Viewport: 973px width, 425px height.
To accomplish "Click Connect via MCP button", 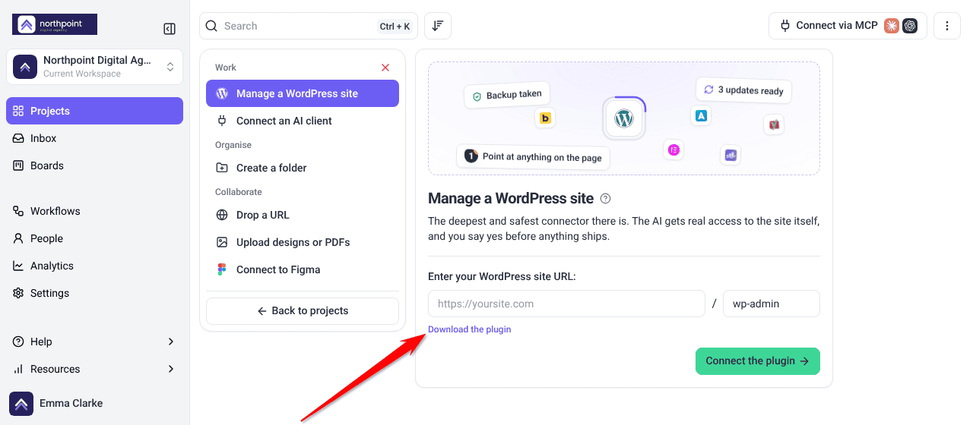I will coord(848,26).
